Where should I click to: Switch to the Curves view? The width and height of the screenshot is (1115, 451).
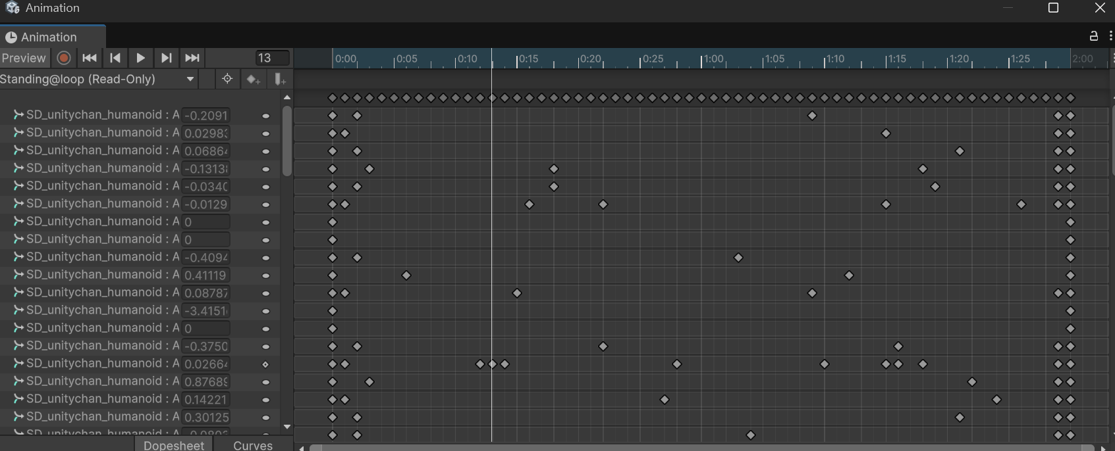click(252, 445)
